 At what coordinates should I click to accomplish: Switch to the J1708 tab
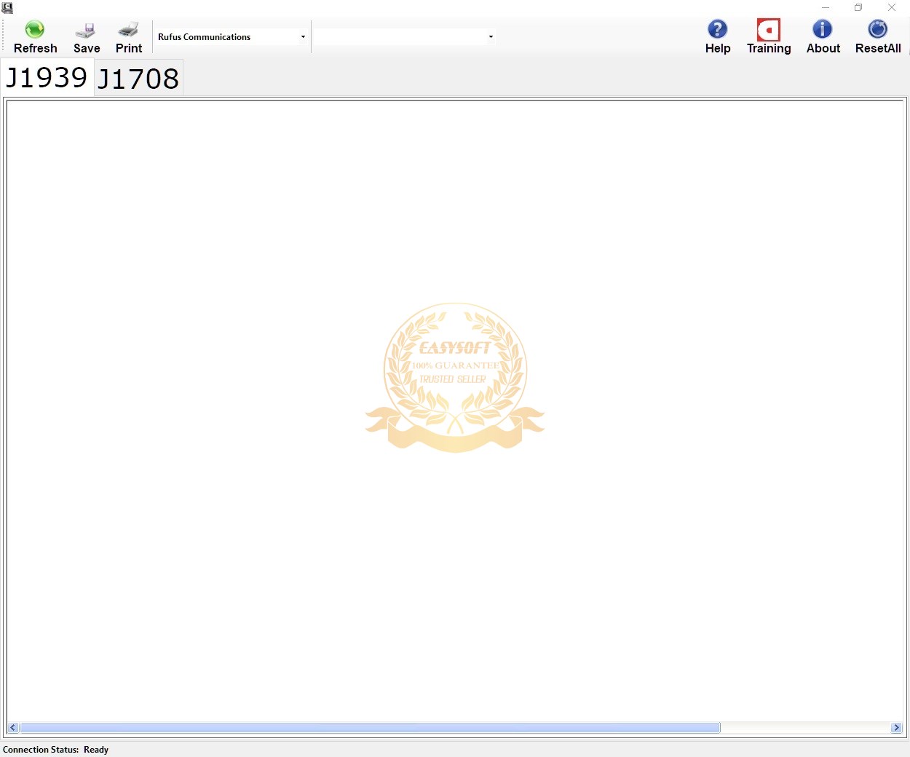pos(138,79)
